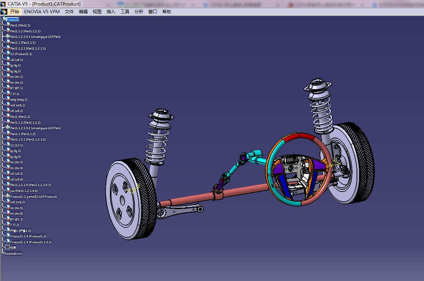Select the lower control arm near left wheel

tap(180, 211)
